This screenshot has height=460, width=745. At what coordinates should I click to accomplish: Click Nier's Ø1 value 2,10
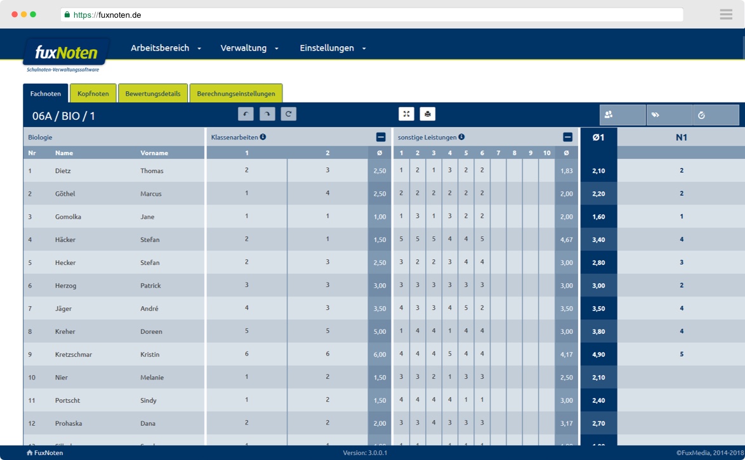tap(598, 378)
